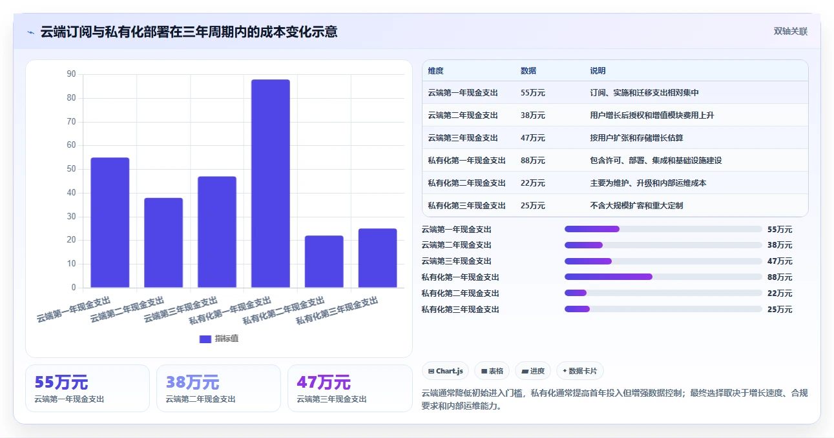Click the 22万元 value beside progress bar
This screenshot has height=438, width=834.
(780, 294)
